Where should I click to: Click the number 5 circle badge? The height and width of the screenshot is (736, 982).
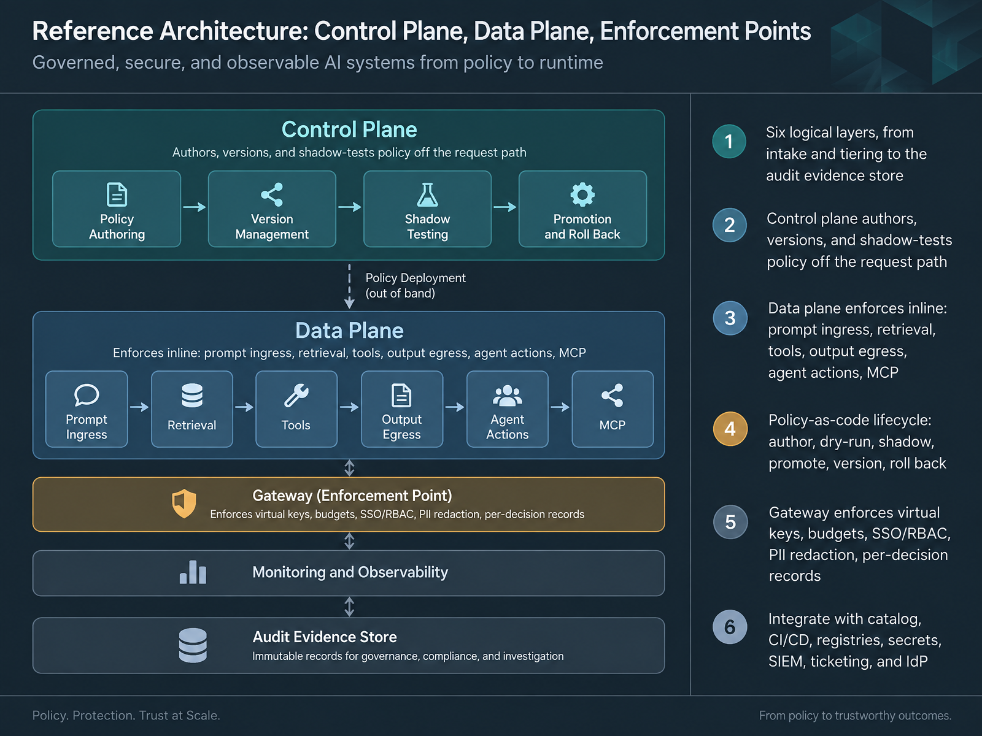point(730,522)
